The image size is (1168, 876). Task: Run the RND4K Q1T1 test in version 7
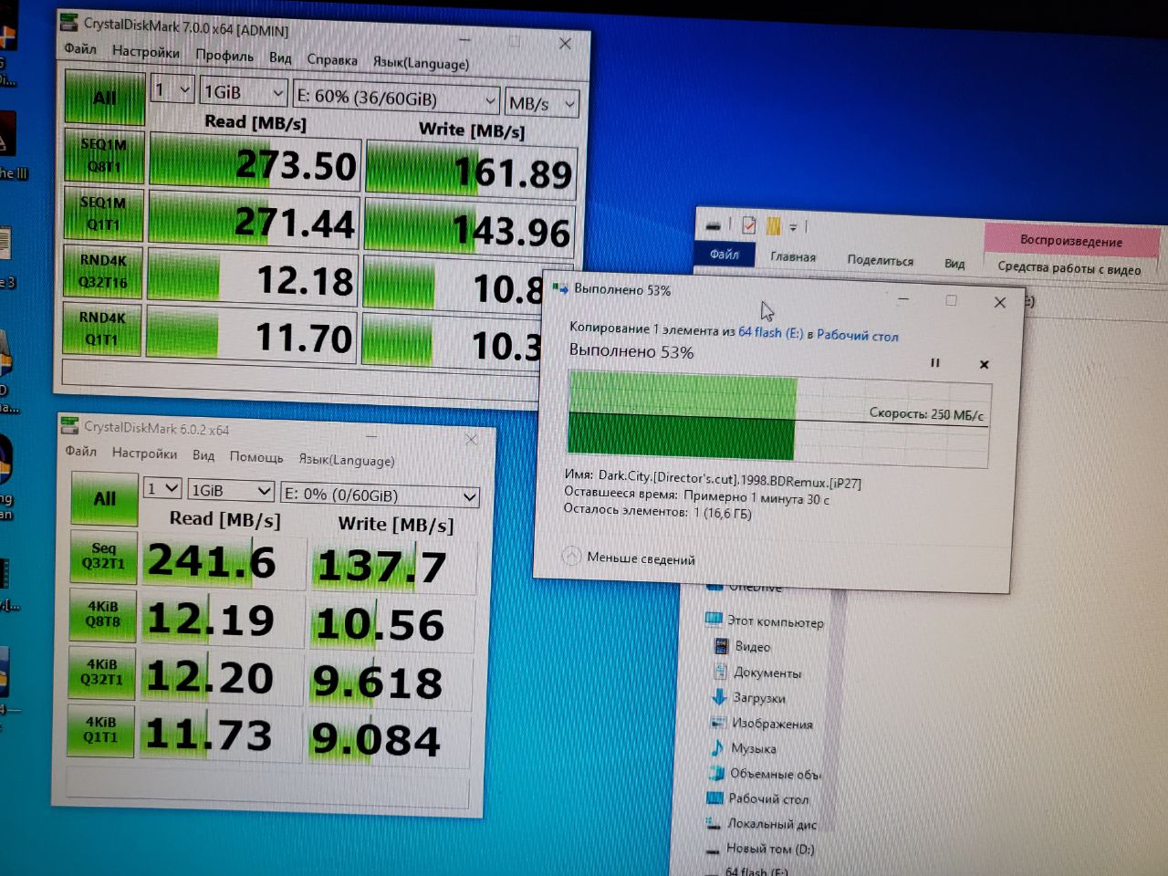click(x=102, y=328)
